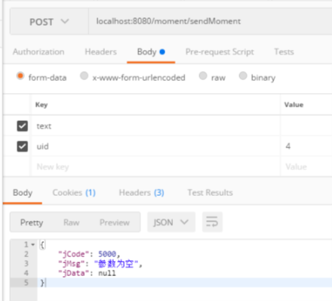
Task: Select the form-data radio button
Action: click(20, 76)
